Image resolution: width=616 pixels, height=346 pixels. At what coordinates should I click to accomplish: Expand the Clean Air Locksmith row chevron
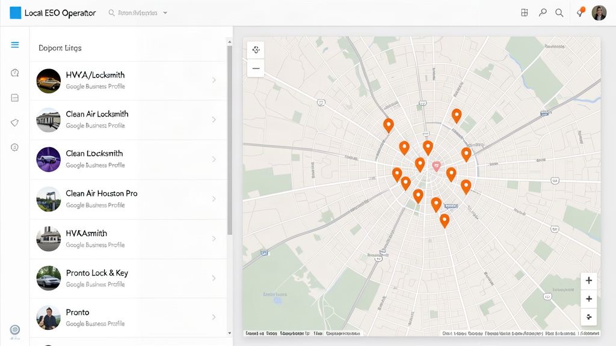(x=214, y=120)
